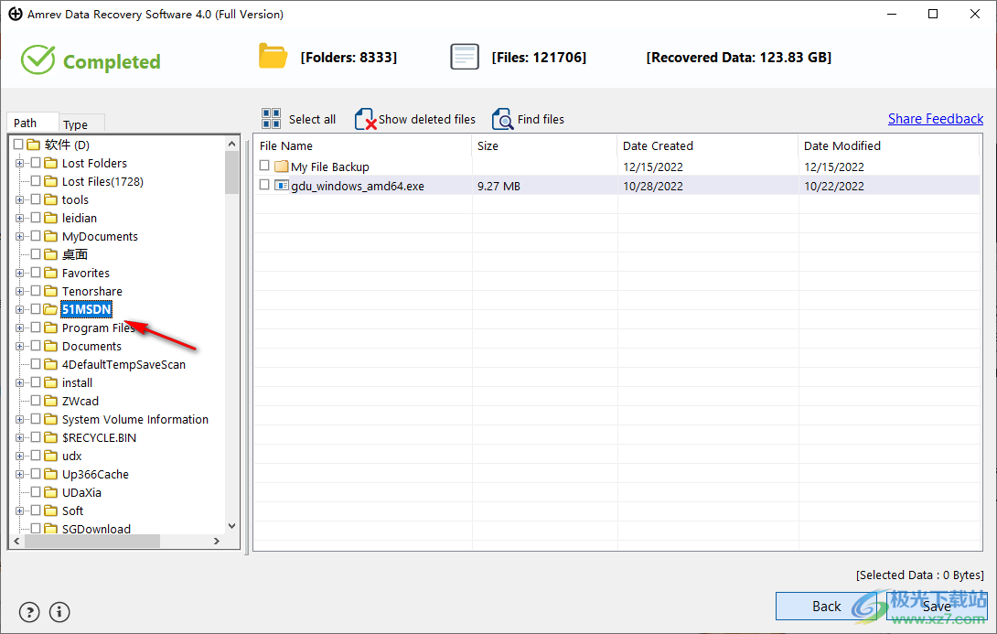The height and width of the screenshot is (634, 997).
Task: Click the Select all grid icon
Action: pos(272,119)
